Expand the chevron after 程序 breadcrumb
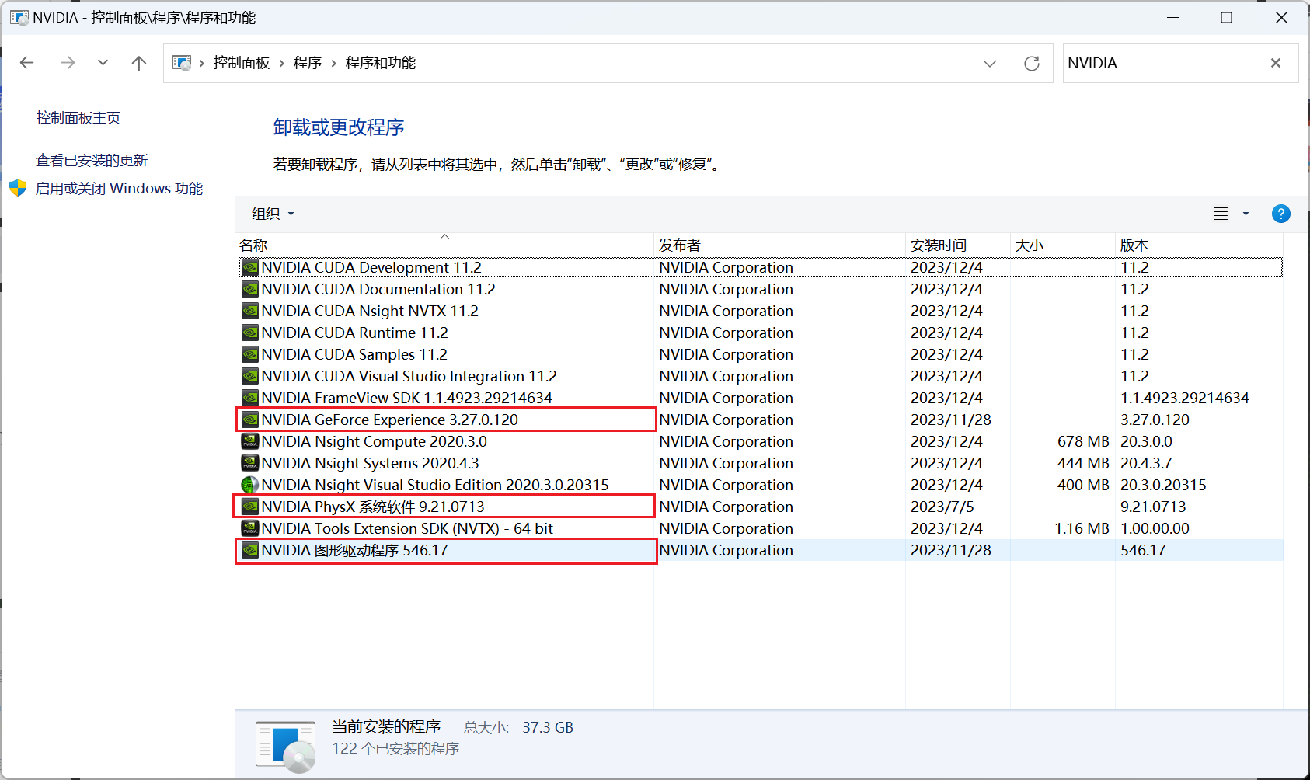This screenshot has height=780, width=1310. (334, 63)
